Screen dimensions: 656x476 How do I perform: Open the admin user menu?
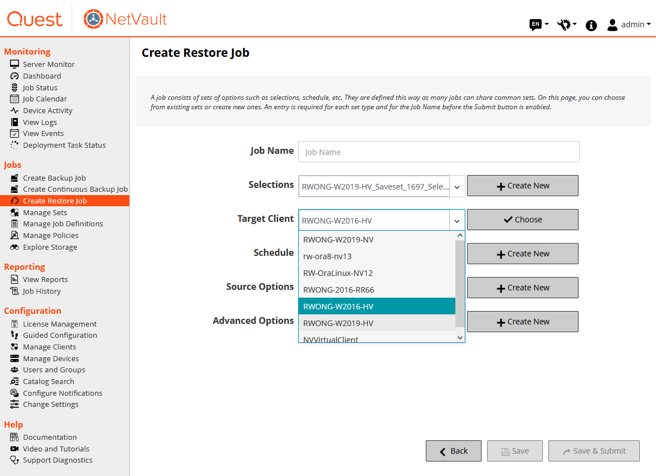628,25
